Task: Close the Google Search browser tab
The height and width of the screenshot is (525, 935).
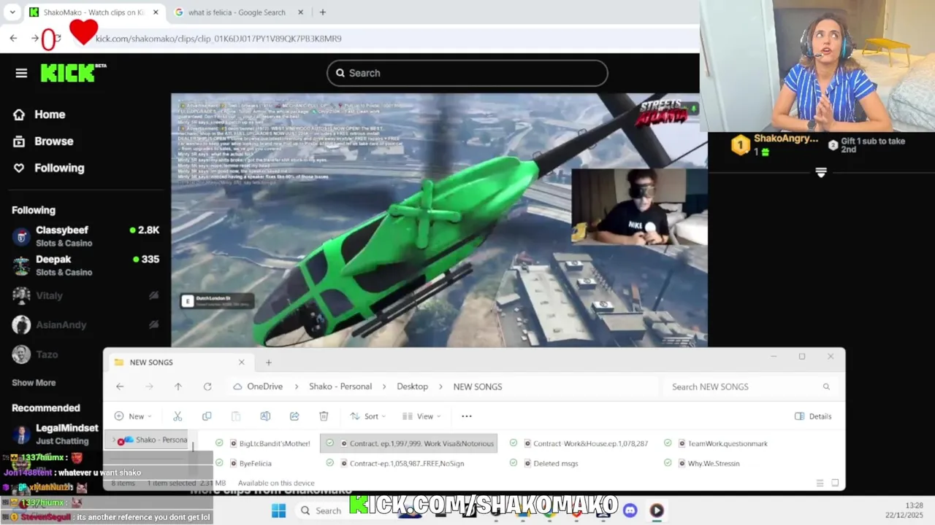Action: (x=300, y=12)
